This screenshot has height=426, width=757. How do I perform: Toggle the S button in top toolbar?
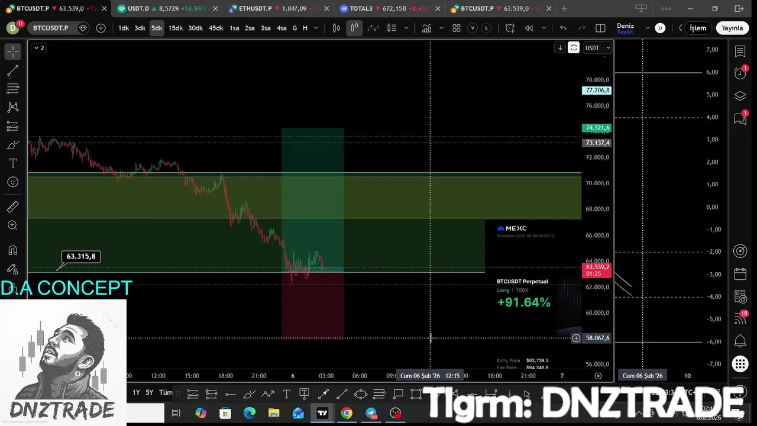[x=486, y=28]
